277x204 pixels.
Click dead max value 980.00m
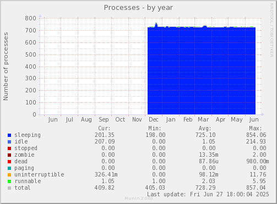point(258,161)
